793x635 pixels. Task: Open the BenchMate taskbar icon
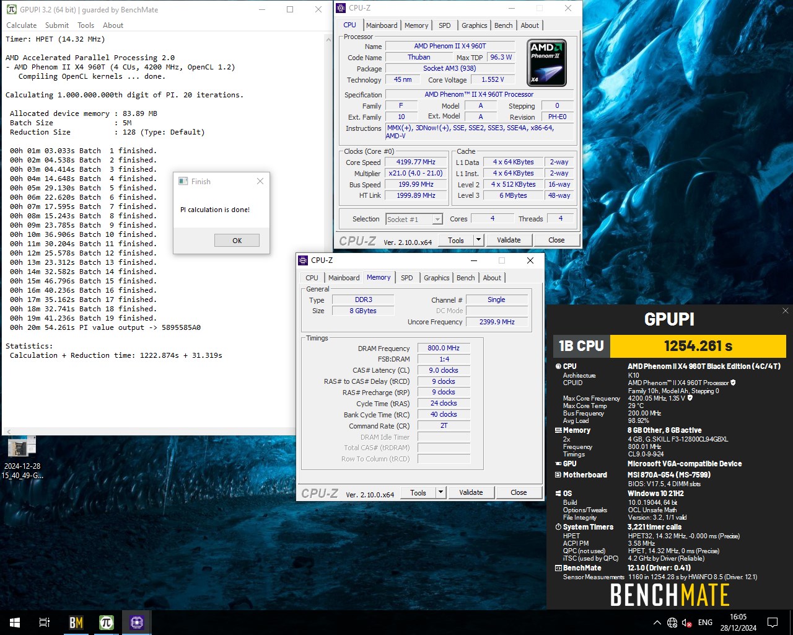[x=76, y=623]
